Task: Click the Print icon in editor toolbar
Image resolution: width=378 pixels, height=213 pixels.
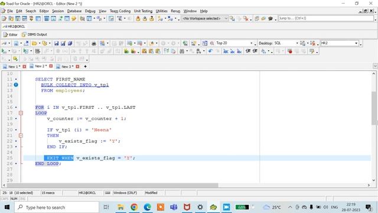Action: [x=94, y=43]
